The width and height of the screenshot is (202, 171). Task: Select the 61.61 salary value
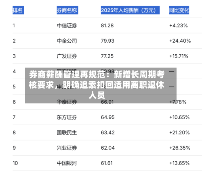tap(107, 163)
